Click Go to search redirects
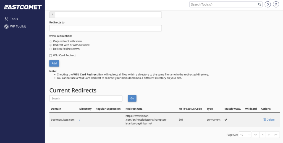The image size is (283, 143). 132,99
